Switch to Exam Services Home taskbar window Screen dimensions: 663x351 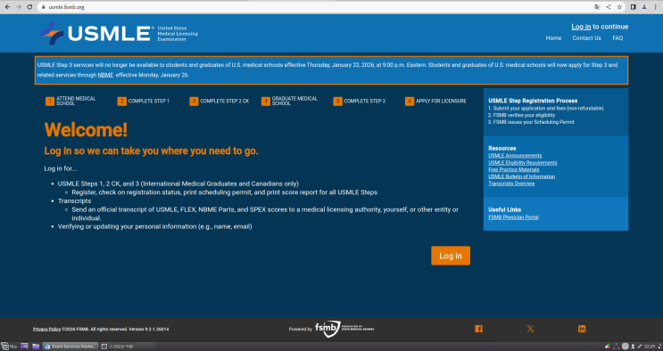(70, 347)
